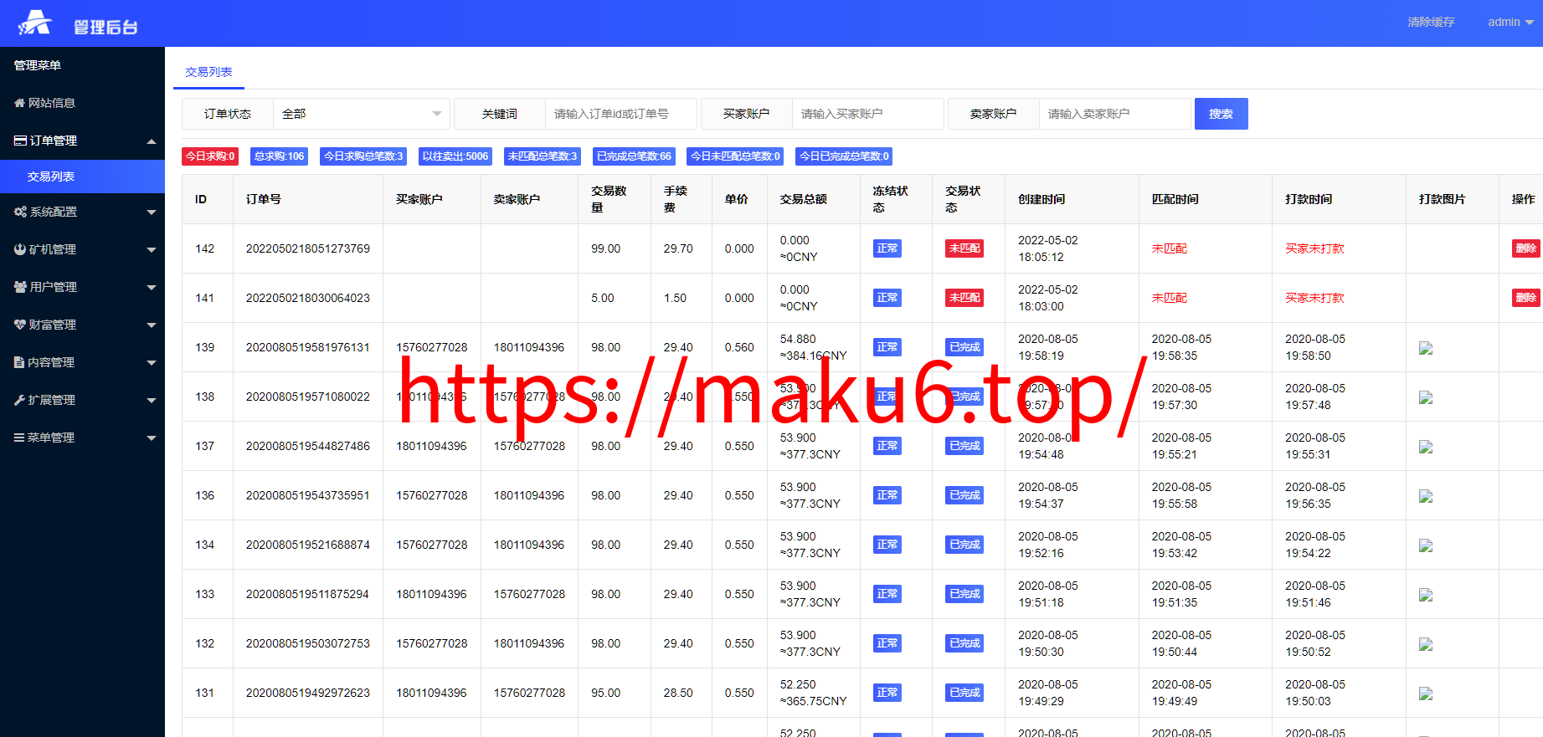This screenshot has width=1543, height=737.
Task: Open the 订单状态 dropdown showing 全部
Action: point(362,114)
